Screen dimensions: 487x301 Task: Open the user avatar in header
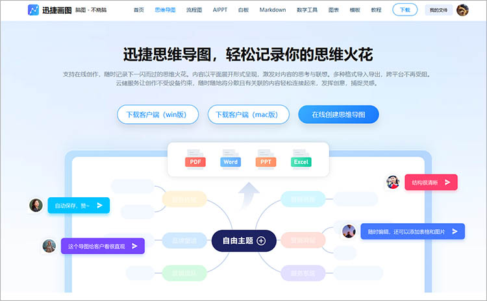462,10
